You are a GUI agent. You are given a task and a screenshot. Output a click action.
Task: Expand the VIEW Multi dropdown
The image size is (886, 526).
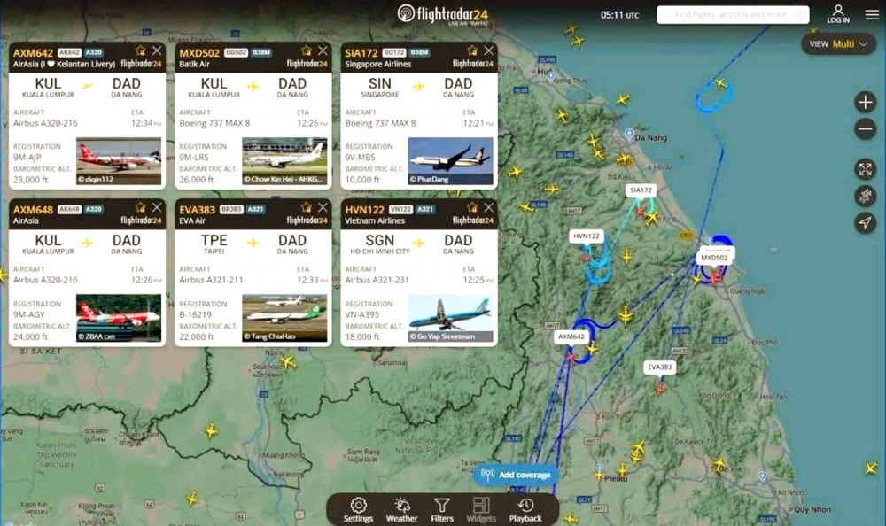click(x=838, y=43)
